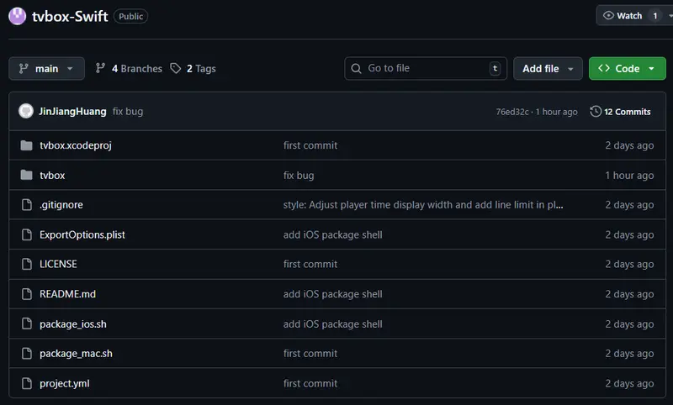Click the branch icon beside 4 Branches
Image resolution: width=673 pixels, height=405 pixels.
click(x=101, y=69)
